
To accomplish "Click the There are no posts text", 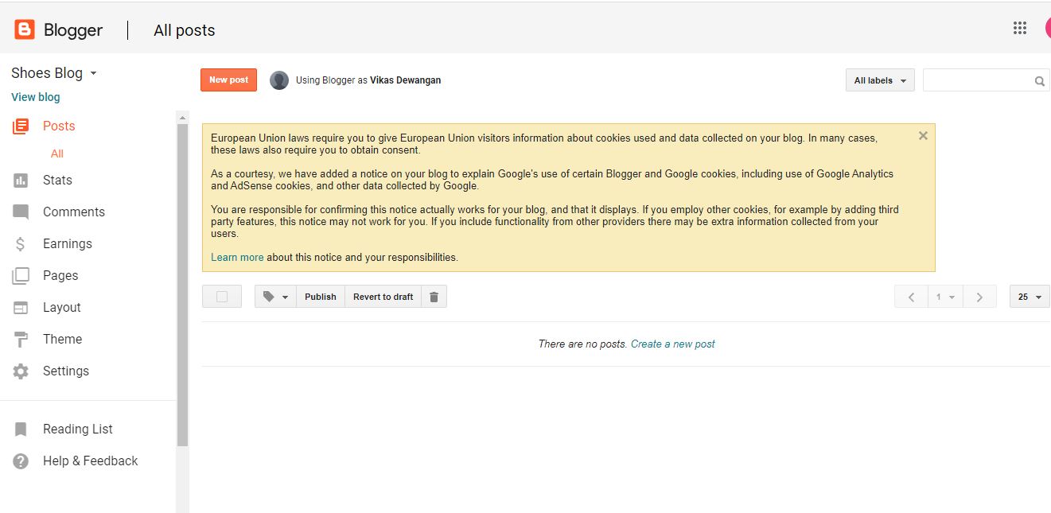I will pyautogui.click(x=583, y=344).
